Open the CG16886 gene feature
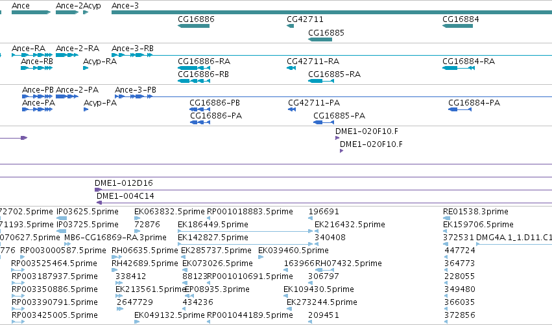The height and width of the screenshot is (325, 552). 194,26
